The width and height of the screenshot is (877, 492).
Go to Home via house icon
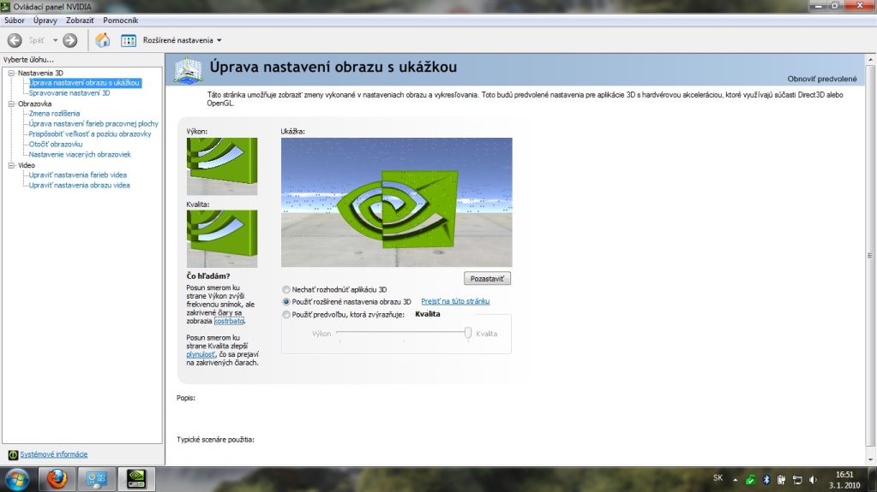click(102, 40)
